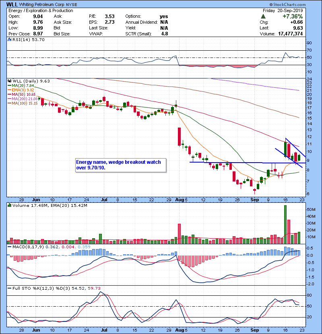Image resolution: width=322 pixels, height=334 pixels.
Task: Click the stochastic %K value 54.52
Action: [78, 288]
